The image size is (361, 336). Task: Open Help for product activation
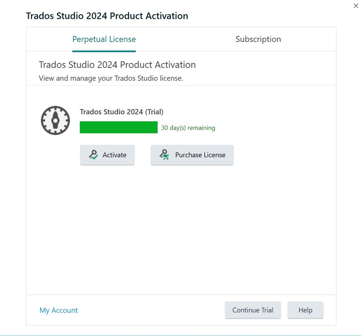[x=305, y=310]
